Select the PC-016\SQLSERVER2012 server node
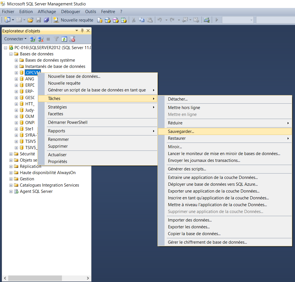295x282 pixels. point(53,48)
